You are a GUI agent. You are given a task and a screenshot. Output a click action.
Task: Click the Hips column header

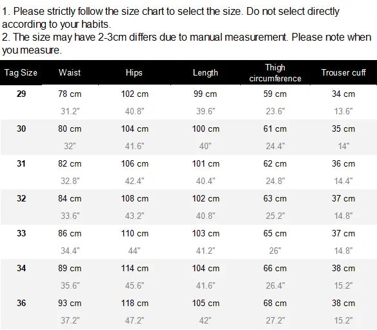(x=134, y=72)
